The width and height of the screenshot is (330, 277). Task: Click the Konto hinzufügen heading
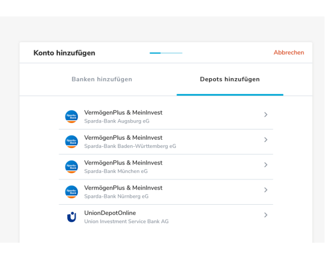click(x=64, y=53)
